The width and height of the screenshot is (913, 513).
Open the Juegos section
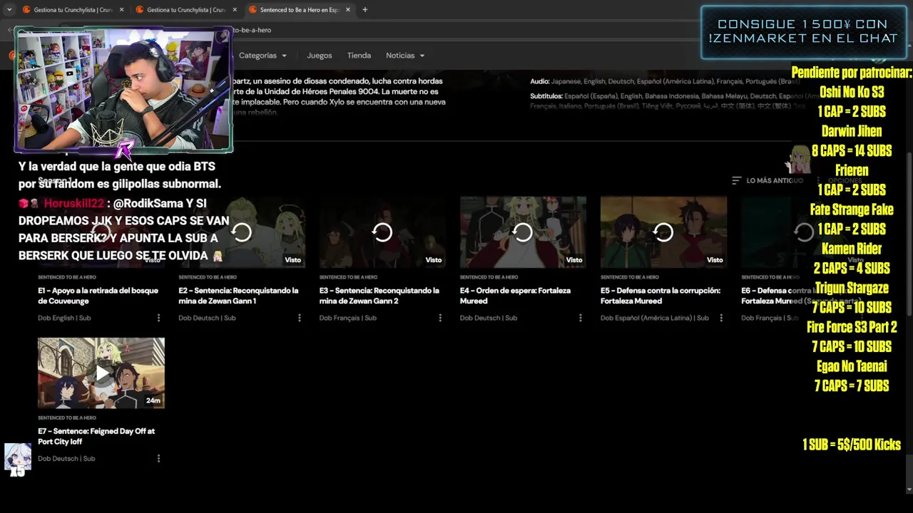click(320, 56)
